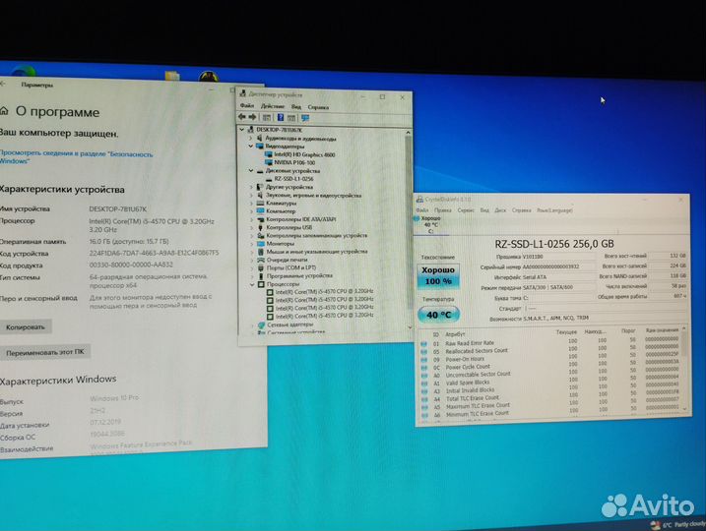Viewport: 706px width, 531px height.
Task: Click the status icon of Valid Spare Blocks row
Action: (x=423, y=383)
